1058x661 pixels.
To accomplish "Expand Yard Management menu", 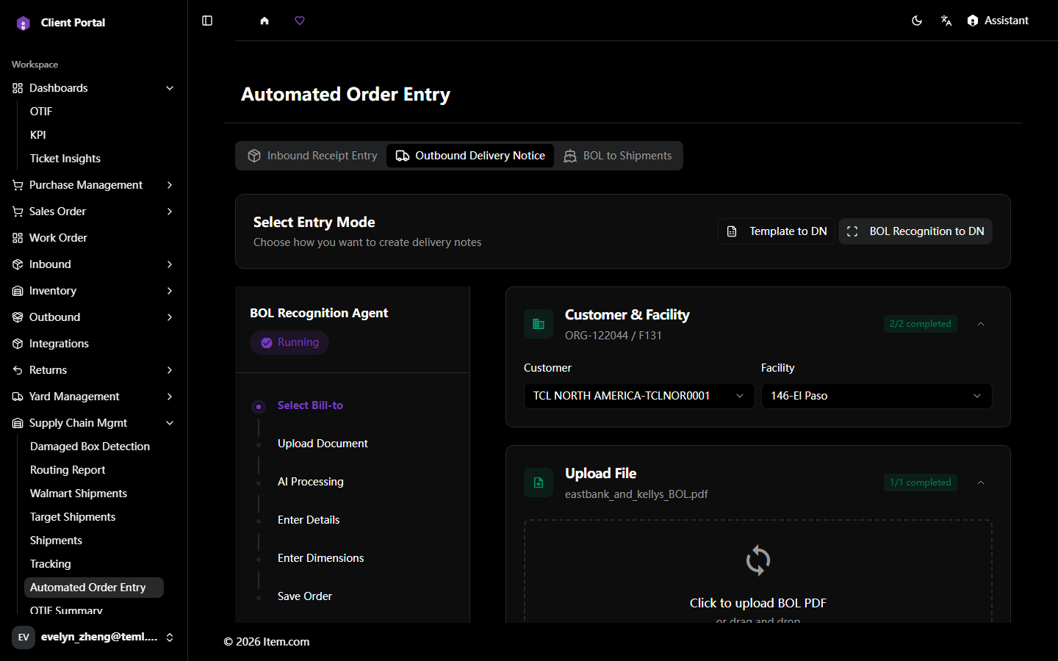I will pos(93,397).
